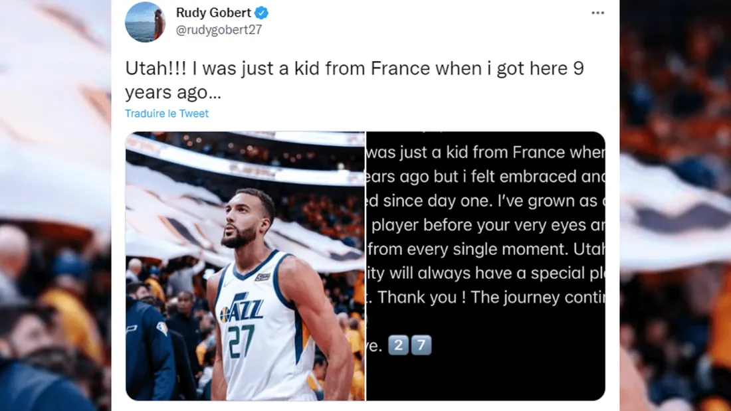This screenshot has height=411, width=731.
Task: Open the more actions menu for this tweet
Action: (597, 12)
